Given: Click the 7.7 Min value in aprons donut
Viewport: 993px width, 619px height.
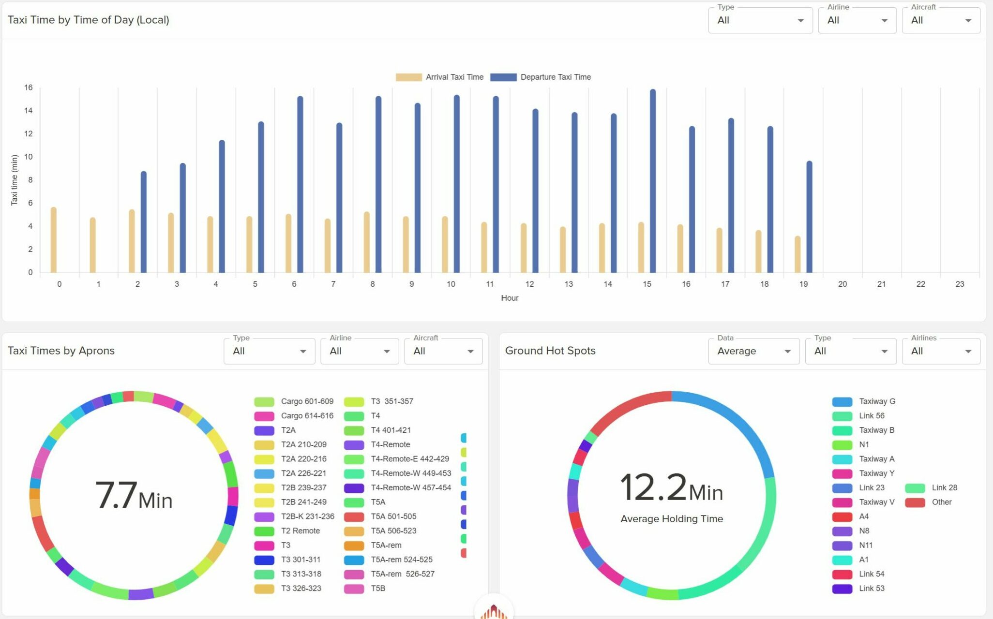Looking at the screenshot, I should (134, 495).
